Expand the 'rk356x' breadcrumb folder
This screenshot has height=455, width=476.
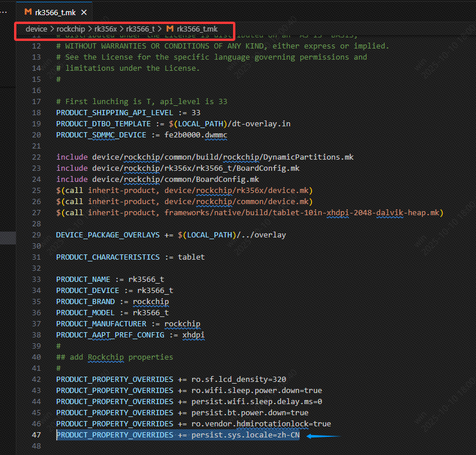(x=105, y=29)
